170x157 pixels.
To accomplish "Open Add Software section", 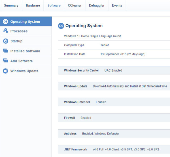I will (22, 61).
